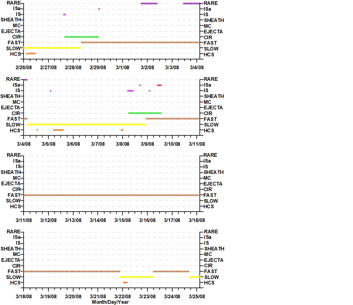Click the 3/22/08 date label

(x=123, y=296)
